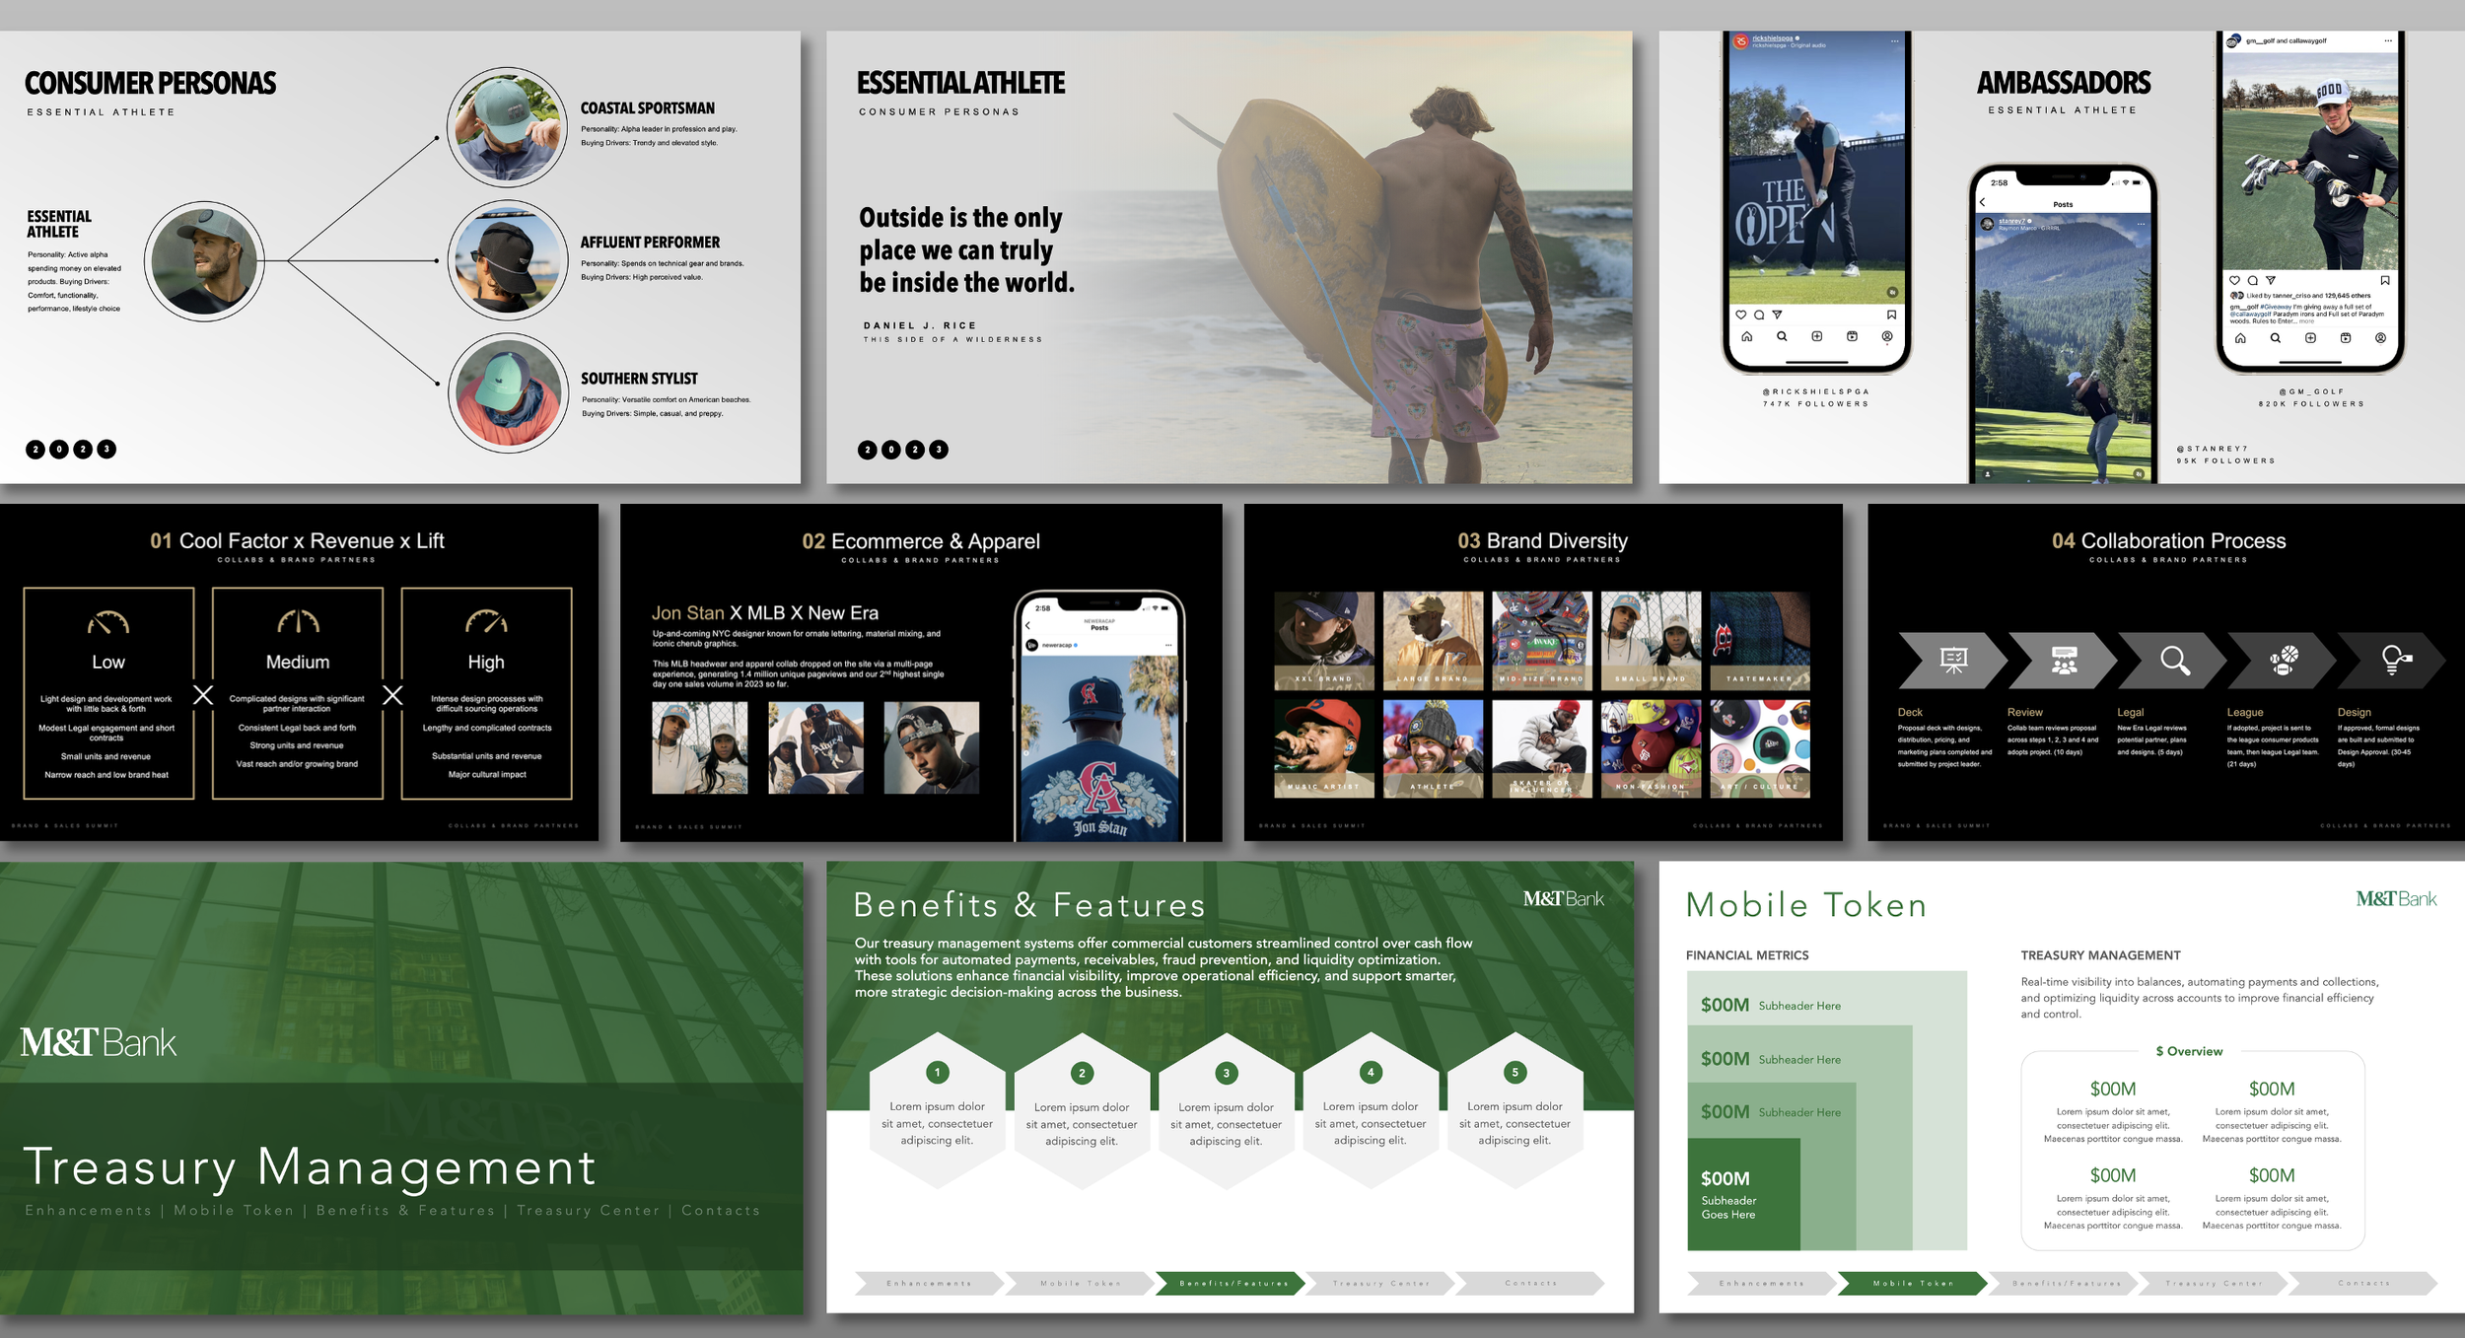Tap the heart icon in the @rickshielspga phone
The height and width of the screenshot is (1338, 2465).
tap(1741, 315)
